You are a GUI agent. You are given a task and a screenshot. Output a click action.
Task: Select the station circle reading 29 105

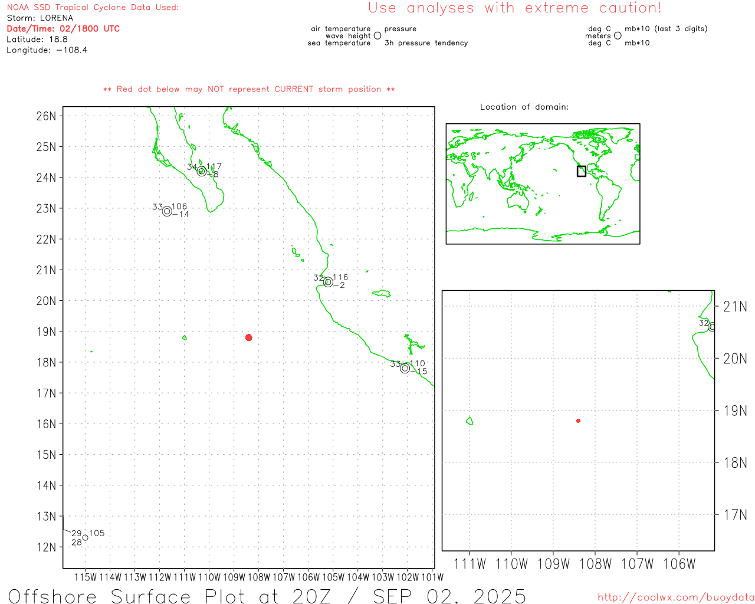[x=85, y=537]
